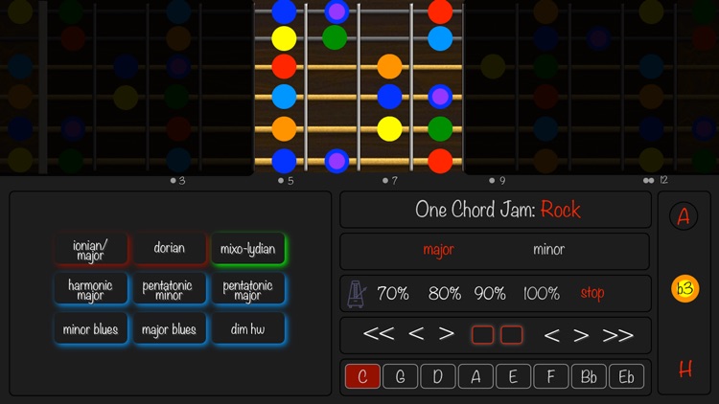The height and width of the screenshot is (404, 719).
Task: Pick the dim hw scale
Action: 247,329
